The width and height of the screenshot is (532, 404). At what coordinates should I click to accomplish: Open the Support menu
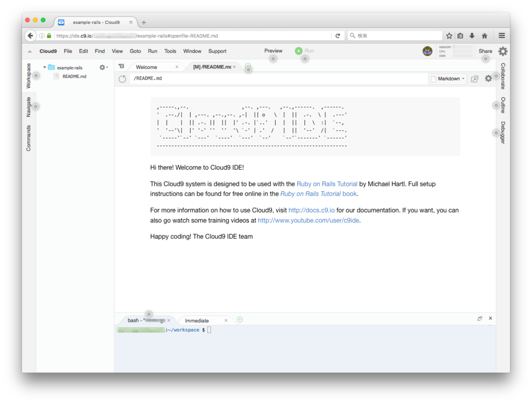[217, 51]
